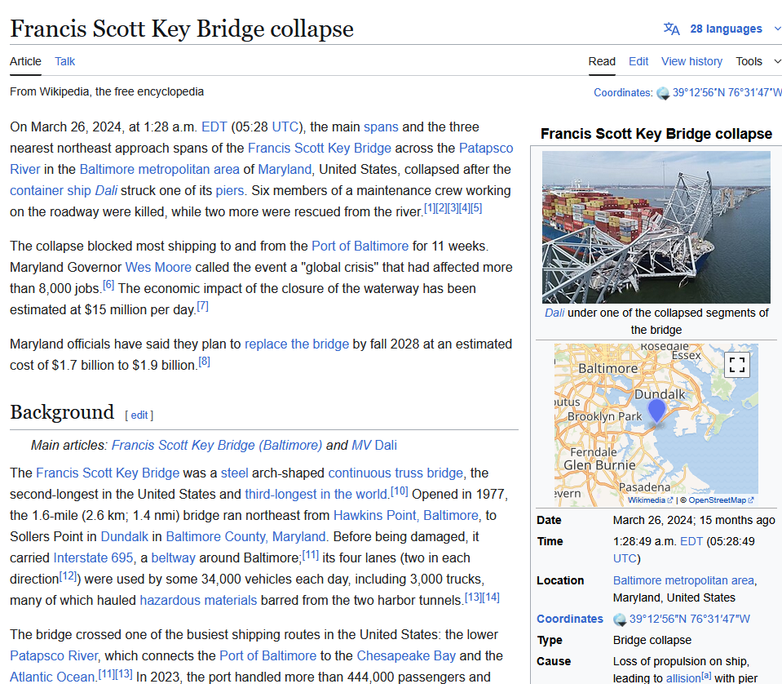Open the allision link in infobox Cause

click(683, 678)
